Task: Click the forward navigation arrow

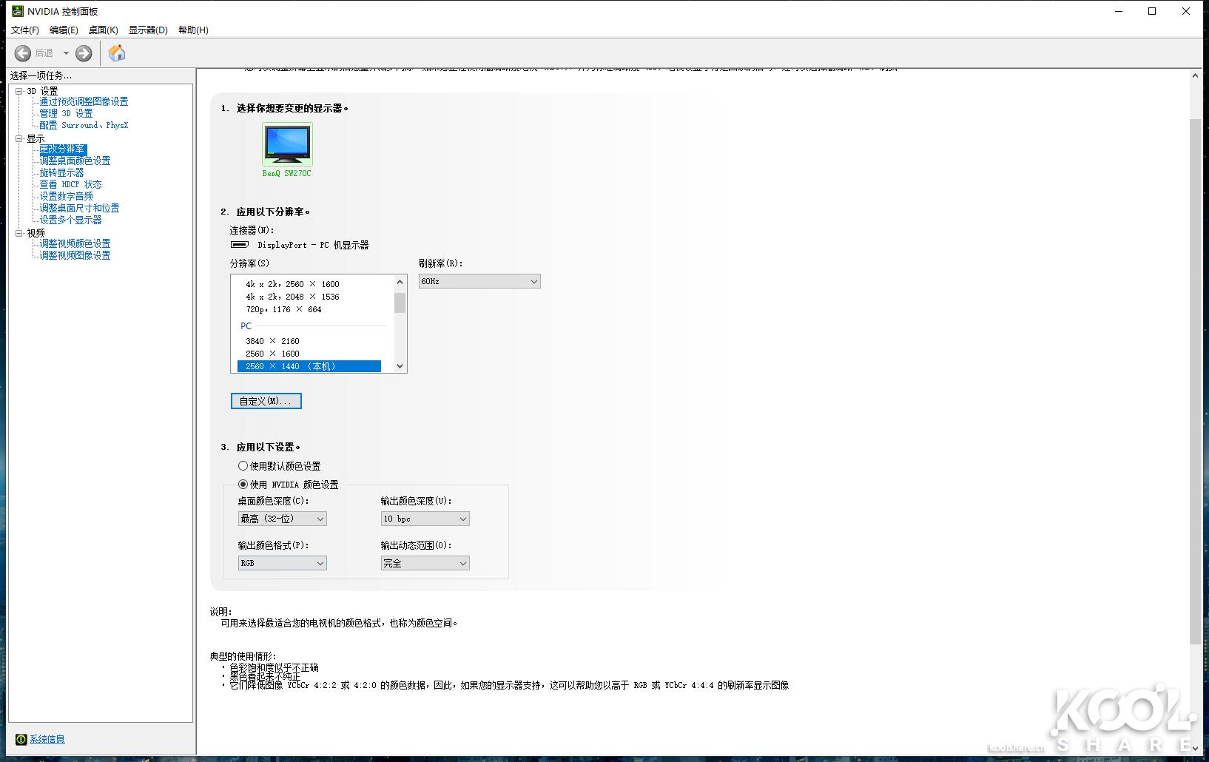Action: coord(84,53)
